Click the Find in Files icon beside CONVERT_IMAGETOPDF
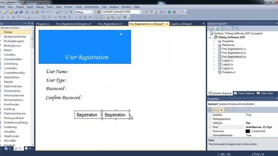Viewport: 278px width, 156px height. coord(98,12)
